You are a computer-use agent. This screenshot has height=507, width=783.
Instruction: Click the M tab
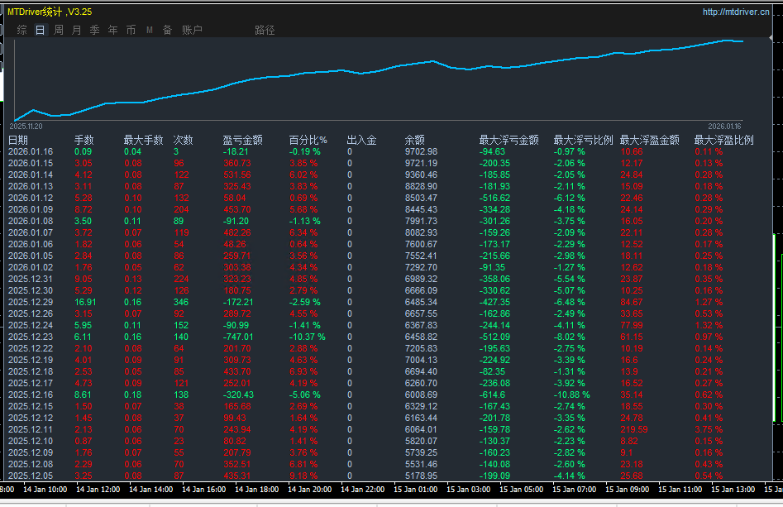[x=150, y=30]
